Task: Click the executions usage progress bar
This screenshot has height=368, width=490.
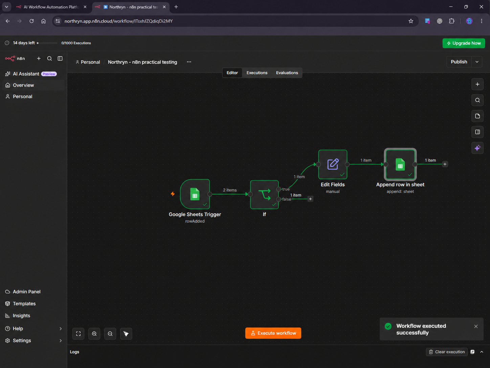Action: coord(47,43)
